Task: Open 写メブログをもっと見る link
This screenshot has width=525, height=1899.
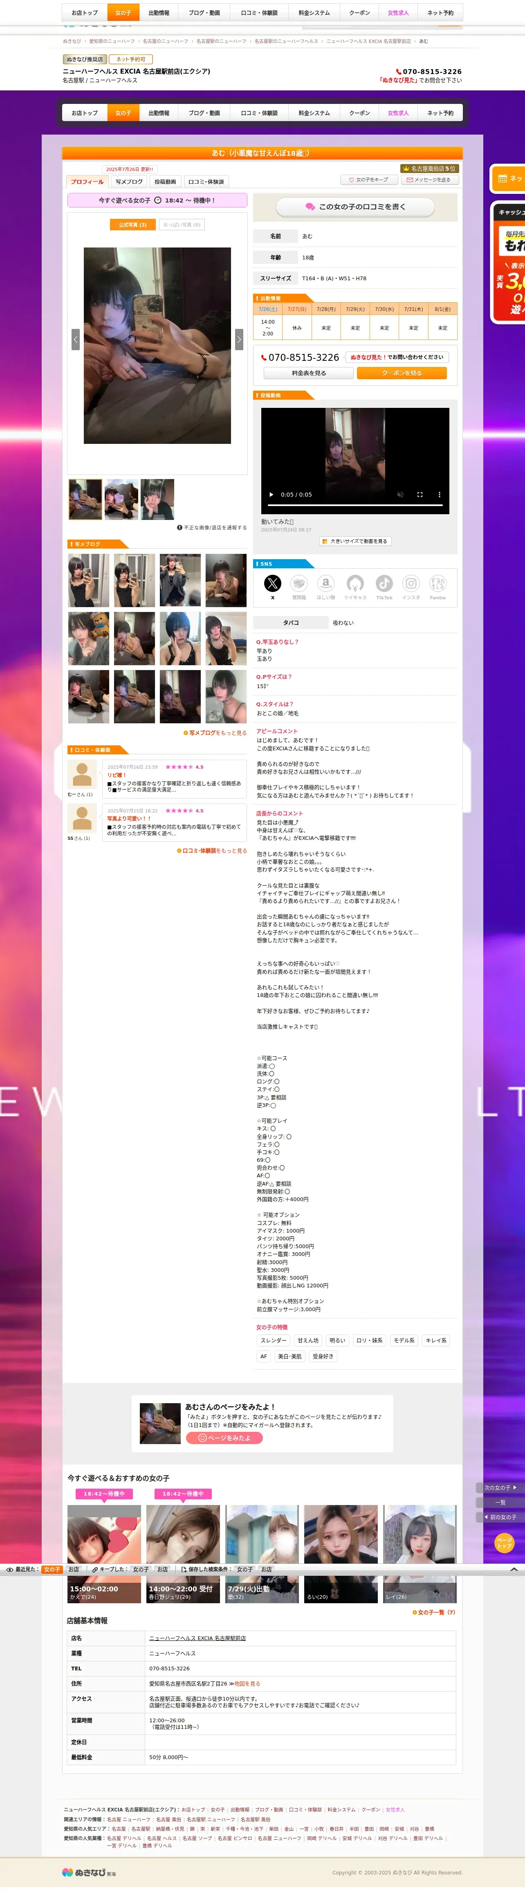Action: (215, 733)
